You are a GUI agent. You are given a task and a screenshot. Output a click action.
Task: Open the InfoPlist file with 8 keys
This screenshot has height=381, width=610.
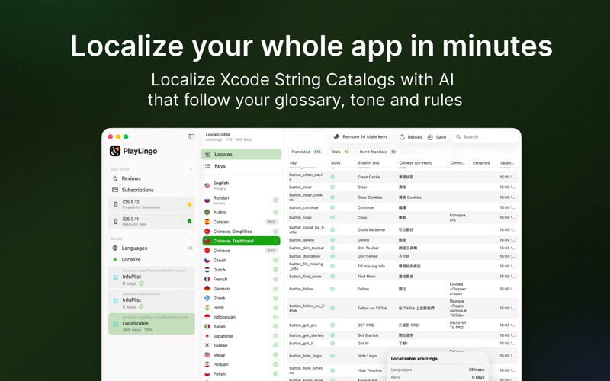coord(151,277)
